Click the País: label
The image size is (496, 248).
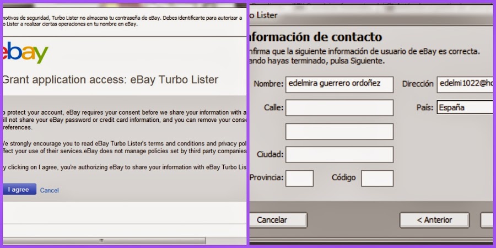click(425, 107)
